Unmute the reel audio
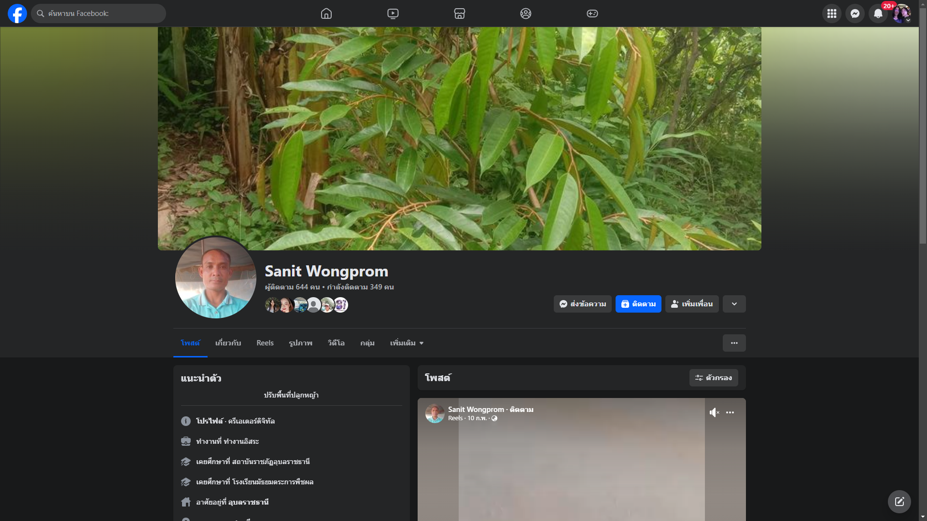927x521 pixels. (x=714, y=412)
